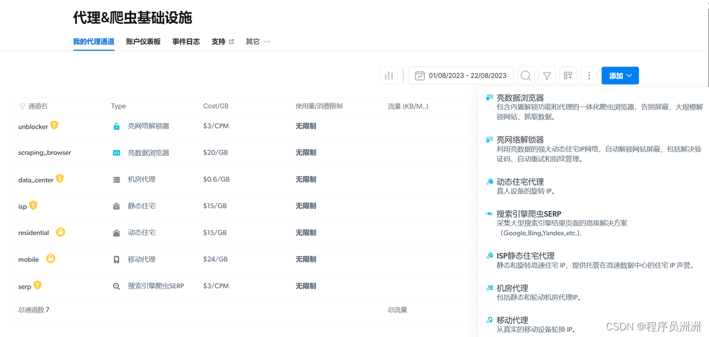Screen dimensions: 709x337
Task: Choose 动态住宅代理 from the add menu
Action: pyautogui.click(x=520, y=182)
